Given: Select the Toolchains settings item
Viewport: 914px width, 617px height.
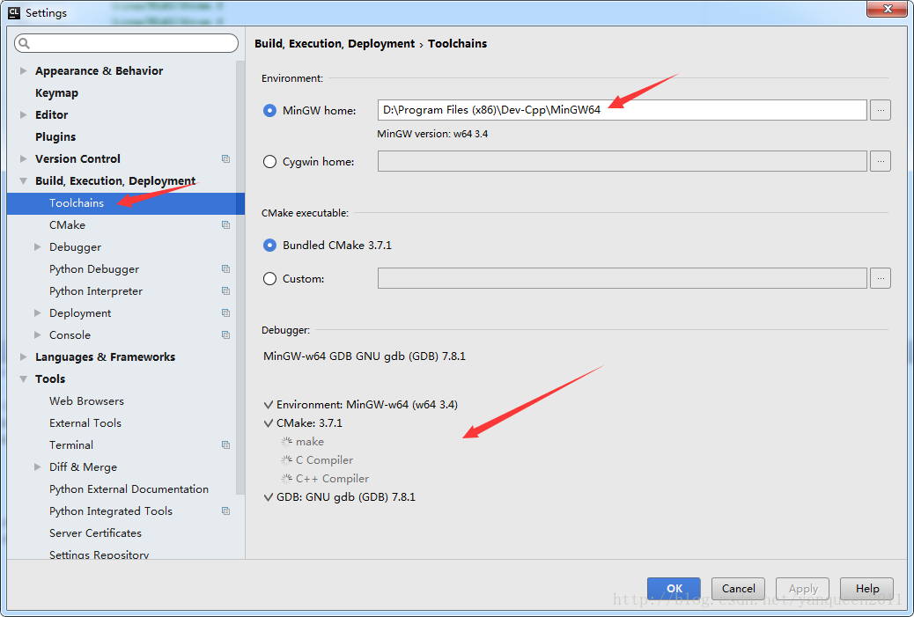Looking at the screenshot, I should pos(125,203).
